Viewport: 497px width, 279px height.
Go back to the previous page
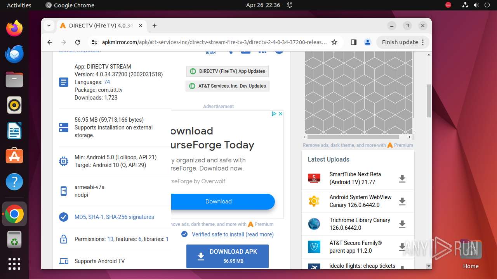click(x=50, y=42)
